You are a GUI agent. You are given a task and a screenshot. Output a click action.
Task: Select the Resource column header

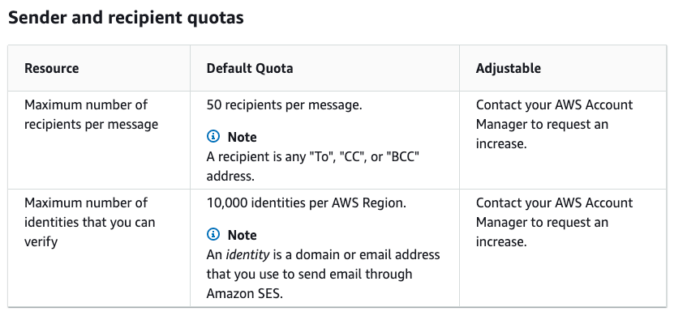pos(52,68)
